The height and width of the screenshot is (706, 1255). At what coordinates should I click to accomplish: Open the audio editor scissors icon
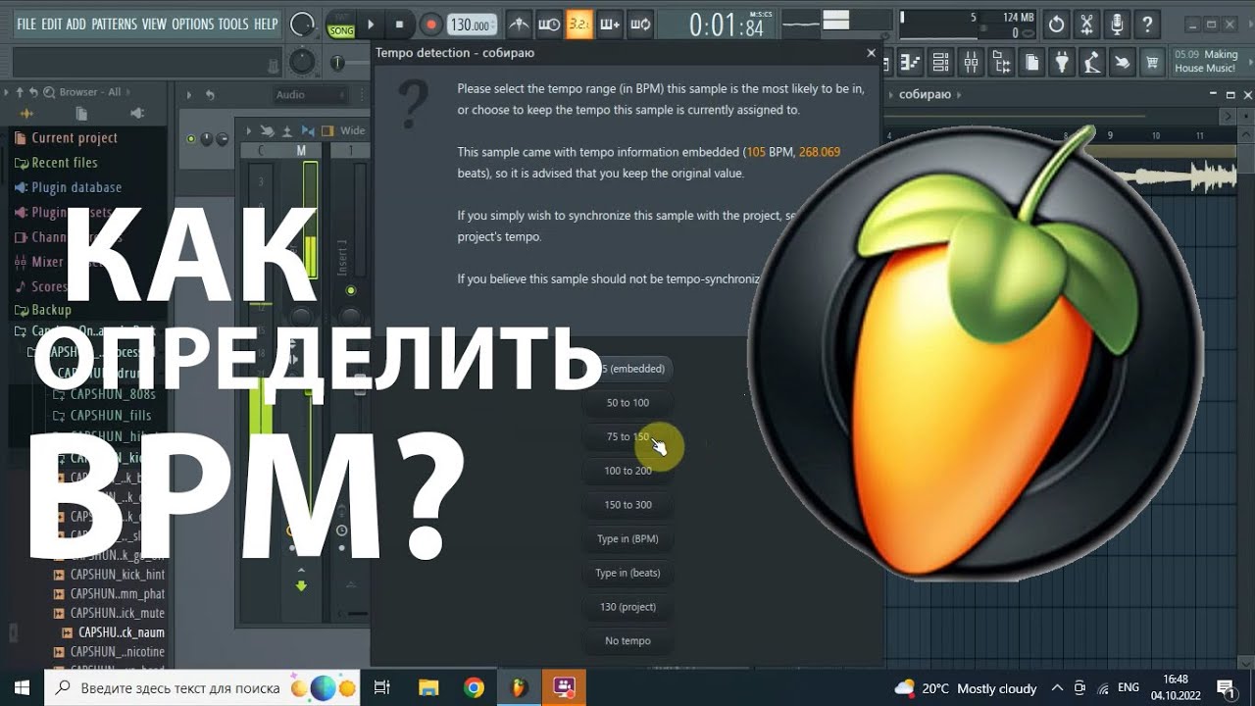pyautogui.click(x=1086, y=25)
